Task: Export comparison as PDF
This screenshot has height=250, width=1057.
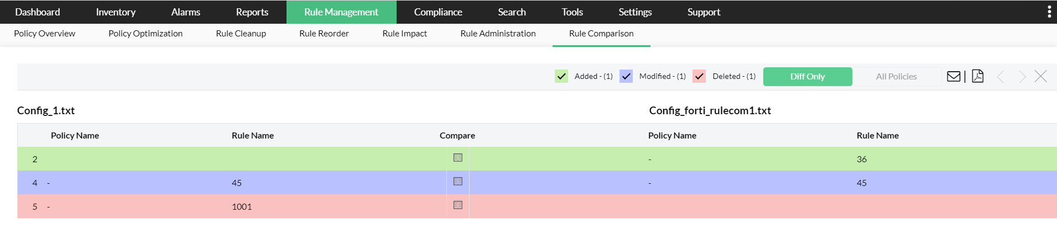Action: tap(977, 76)
